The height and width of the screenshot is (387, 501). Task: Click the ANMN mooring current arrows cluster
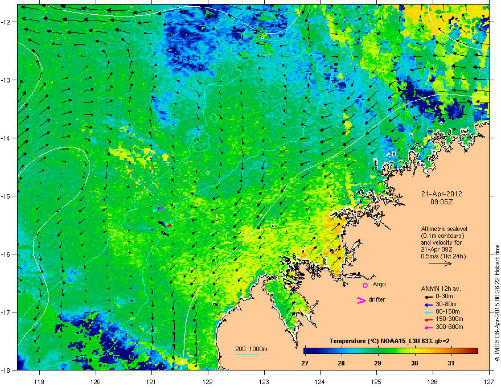click(x=163, y=221)
